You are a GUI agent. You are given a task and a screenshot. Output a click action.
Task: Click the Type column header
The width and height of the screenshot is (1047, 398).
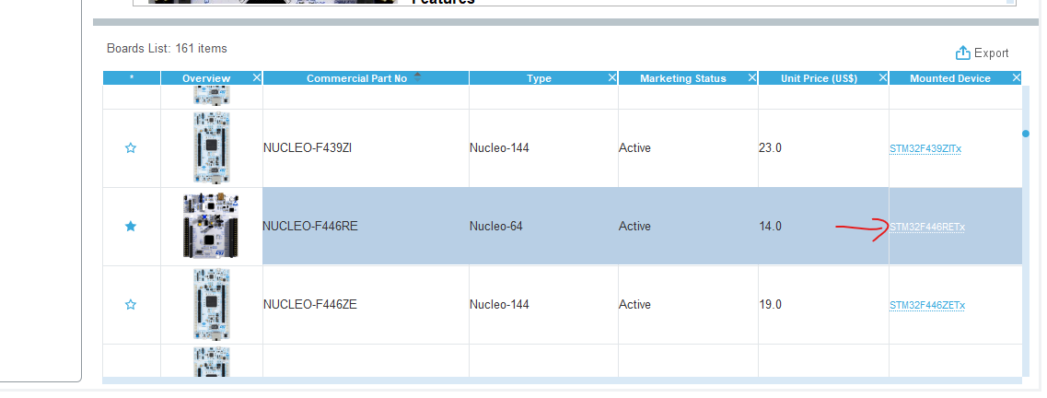[539, 78]
